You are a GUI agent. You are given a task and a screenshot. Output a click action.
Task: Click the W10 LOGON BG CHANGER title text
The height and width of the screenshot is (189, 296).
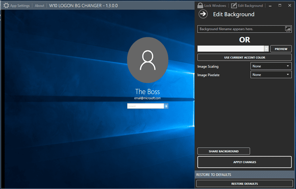point(83,6)
